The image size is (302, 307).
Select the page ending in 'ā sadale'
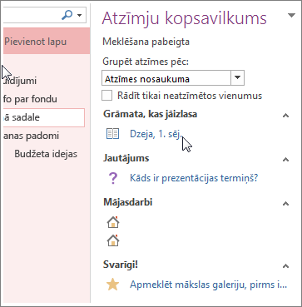pos(44,117)
